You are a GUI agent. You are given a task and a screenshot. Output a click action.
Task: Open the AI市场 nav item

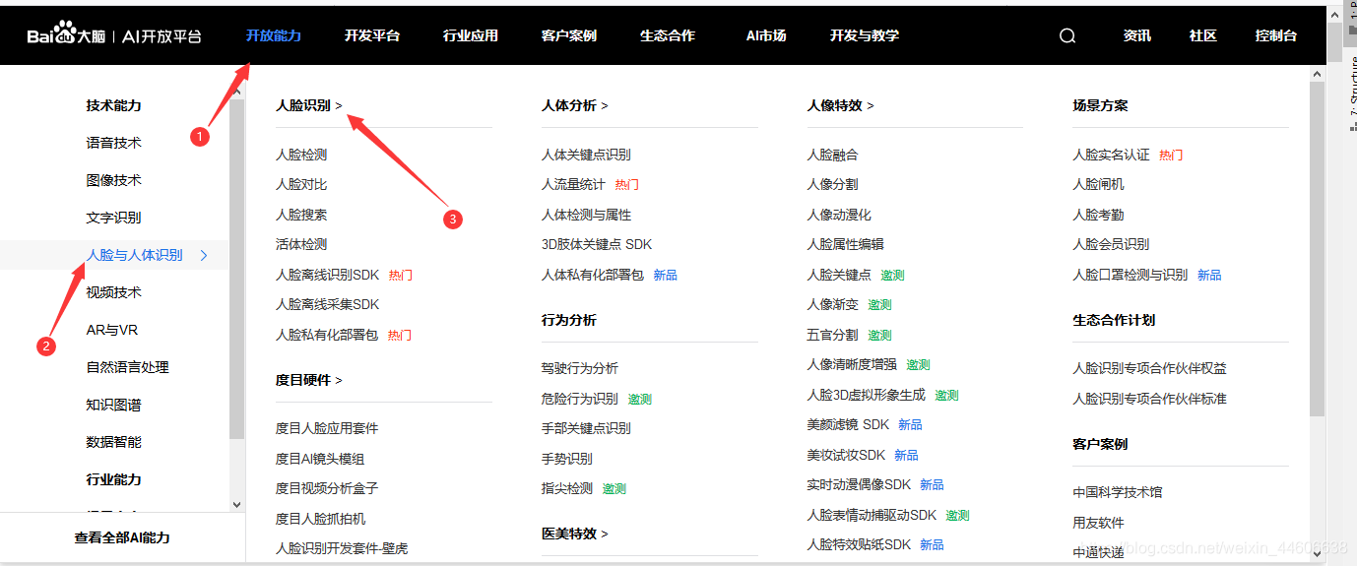click(766, 35)
